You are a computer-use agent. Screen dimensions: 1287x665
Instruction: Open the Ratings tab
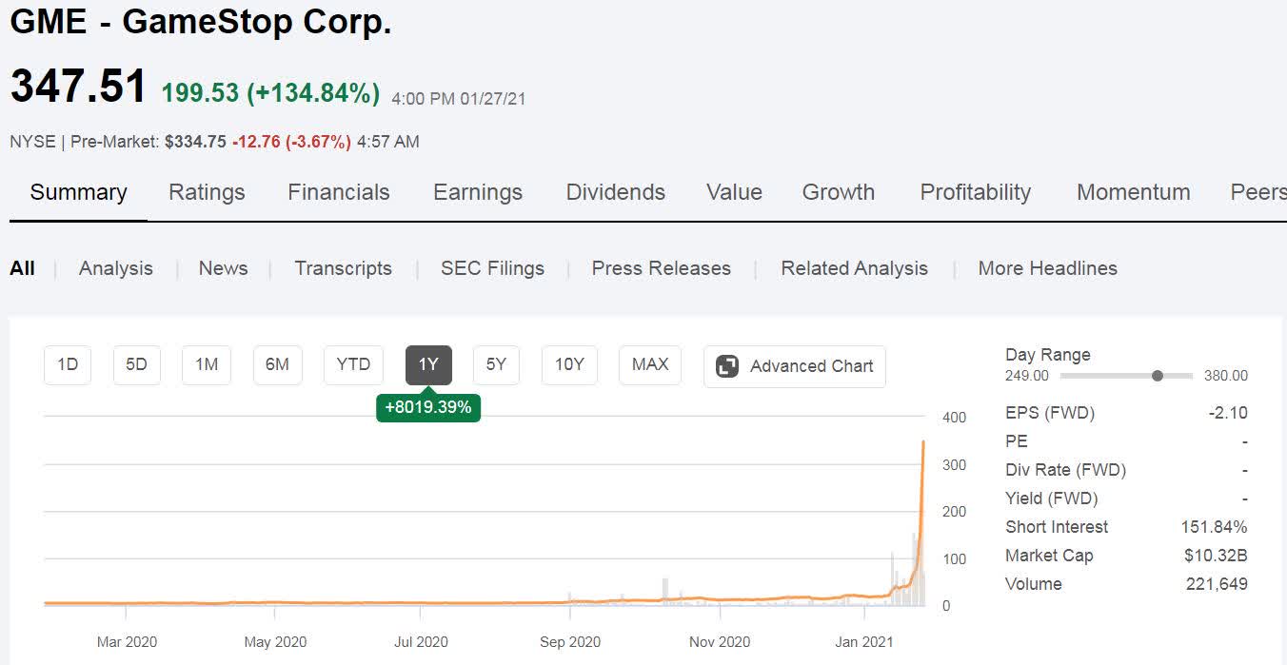[207, 192]
